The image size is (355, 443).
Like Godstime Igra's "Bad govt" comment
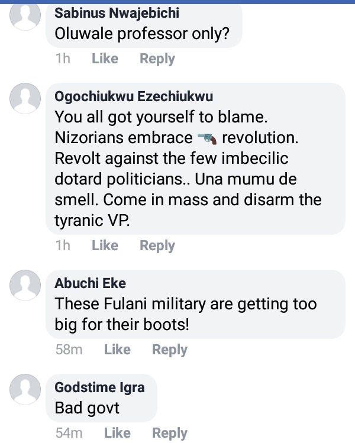coord(117,433)
